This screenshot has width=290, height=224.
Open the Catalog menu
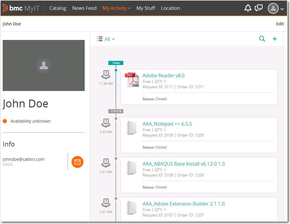point(58,8)
